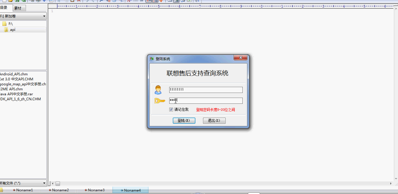Viewport: 398px width, 194px height.
Task: Switch to the Noname3 document tab
Action: (95, 190)
